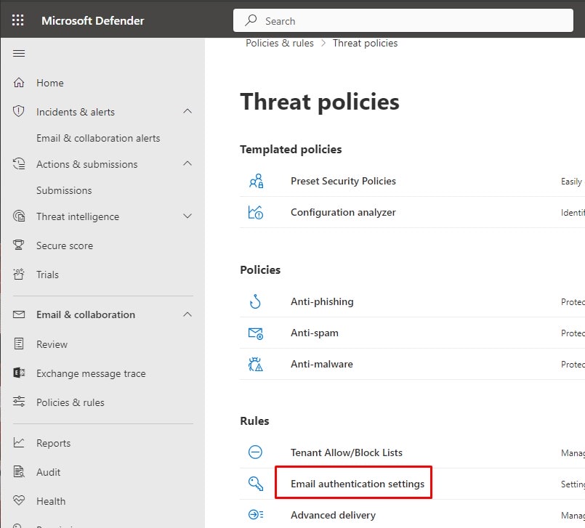
Task: Open Anti-phishing policies
Action: click(x=322, y=301)
